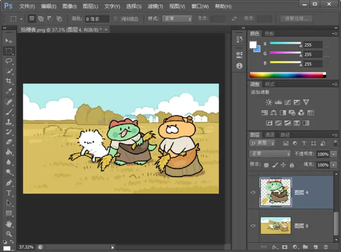
Task: Create a new layer with page icon
Action: (316, 247)
